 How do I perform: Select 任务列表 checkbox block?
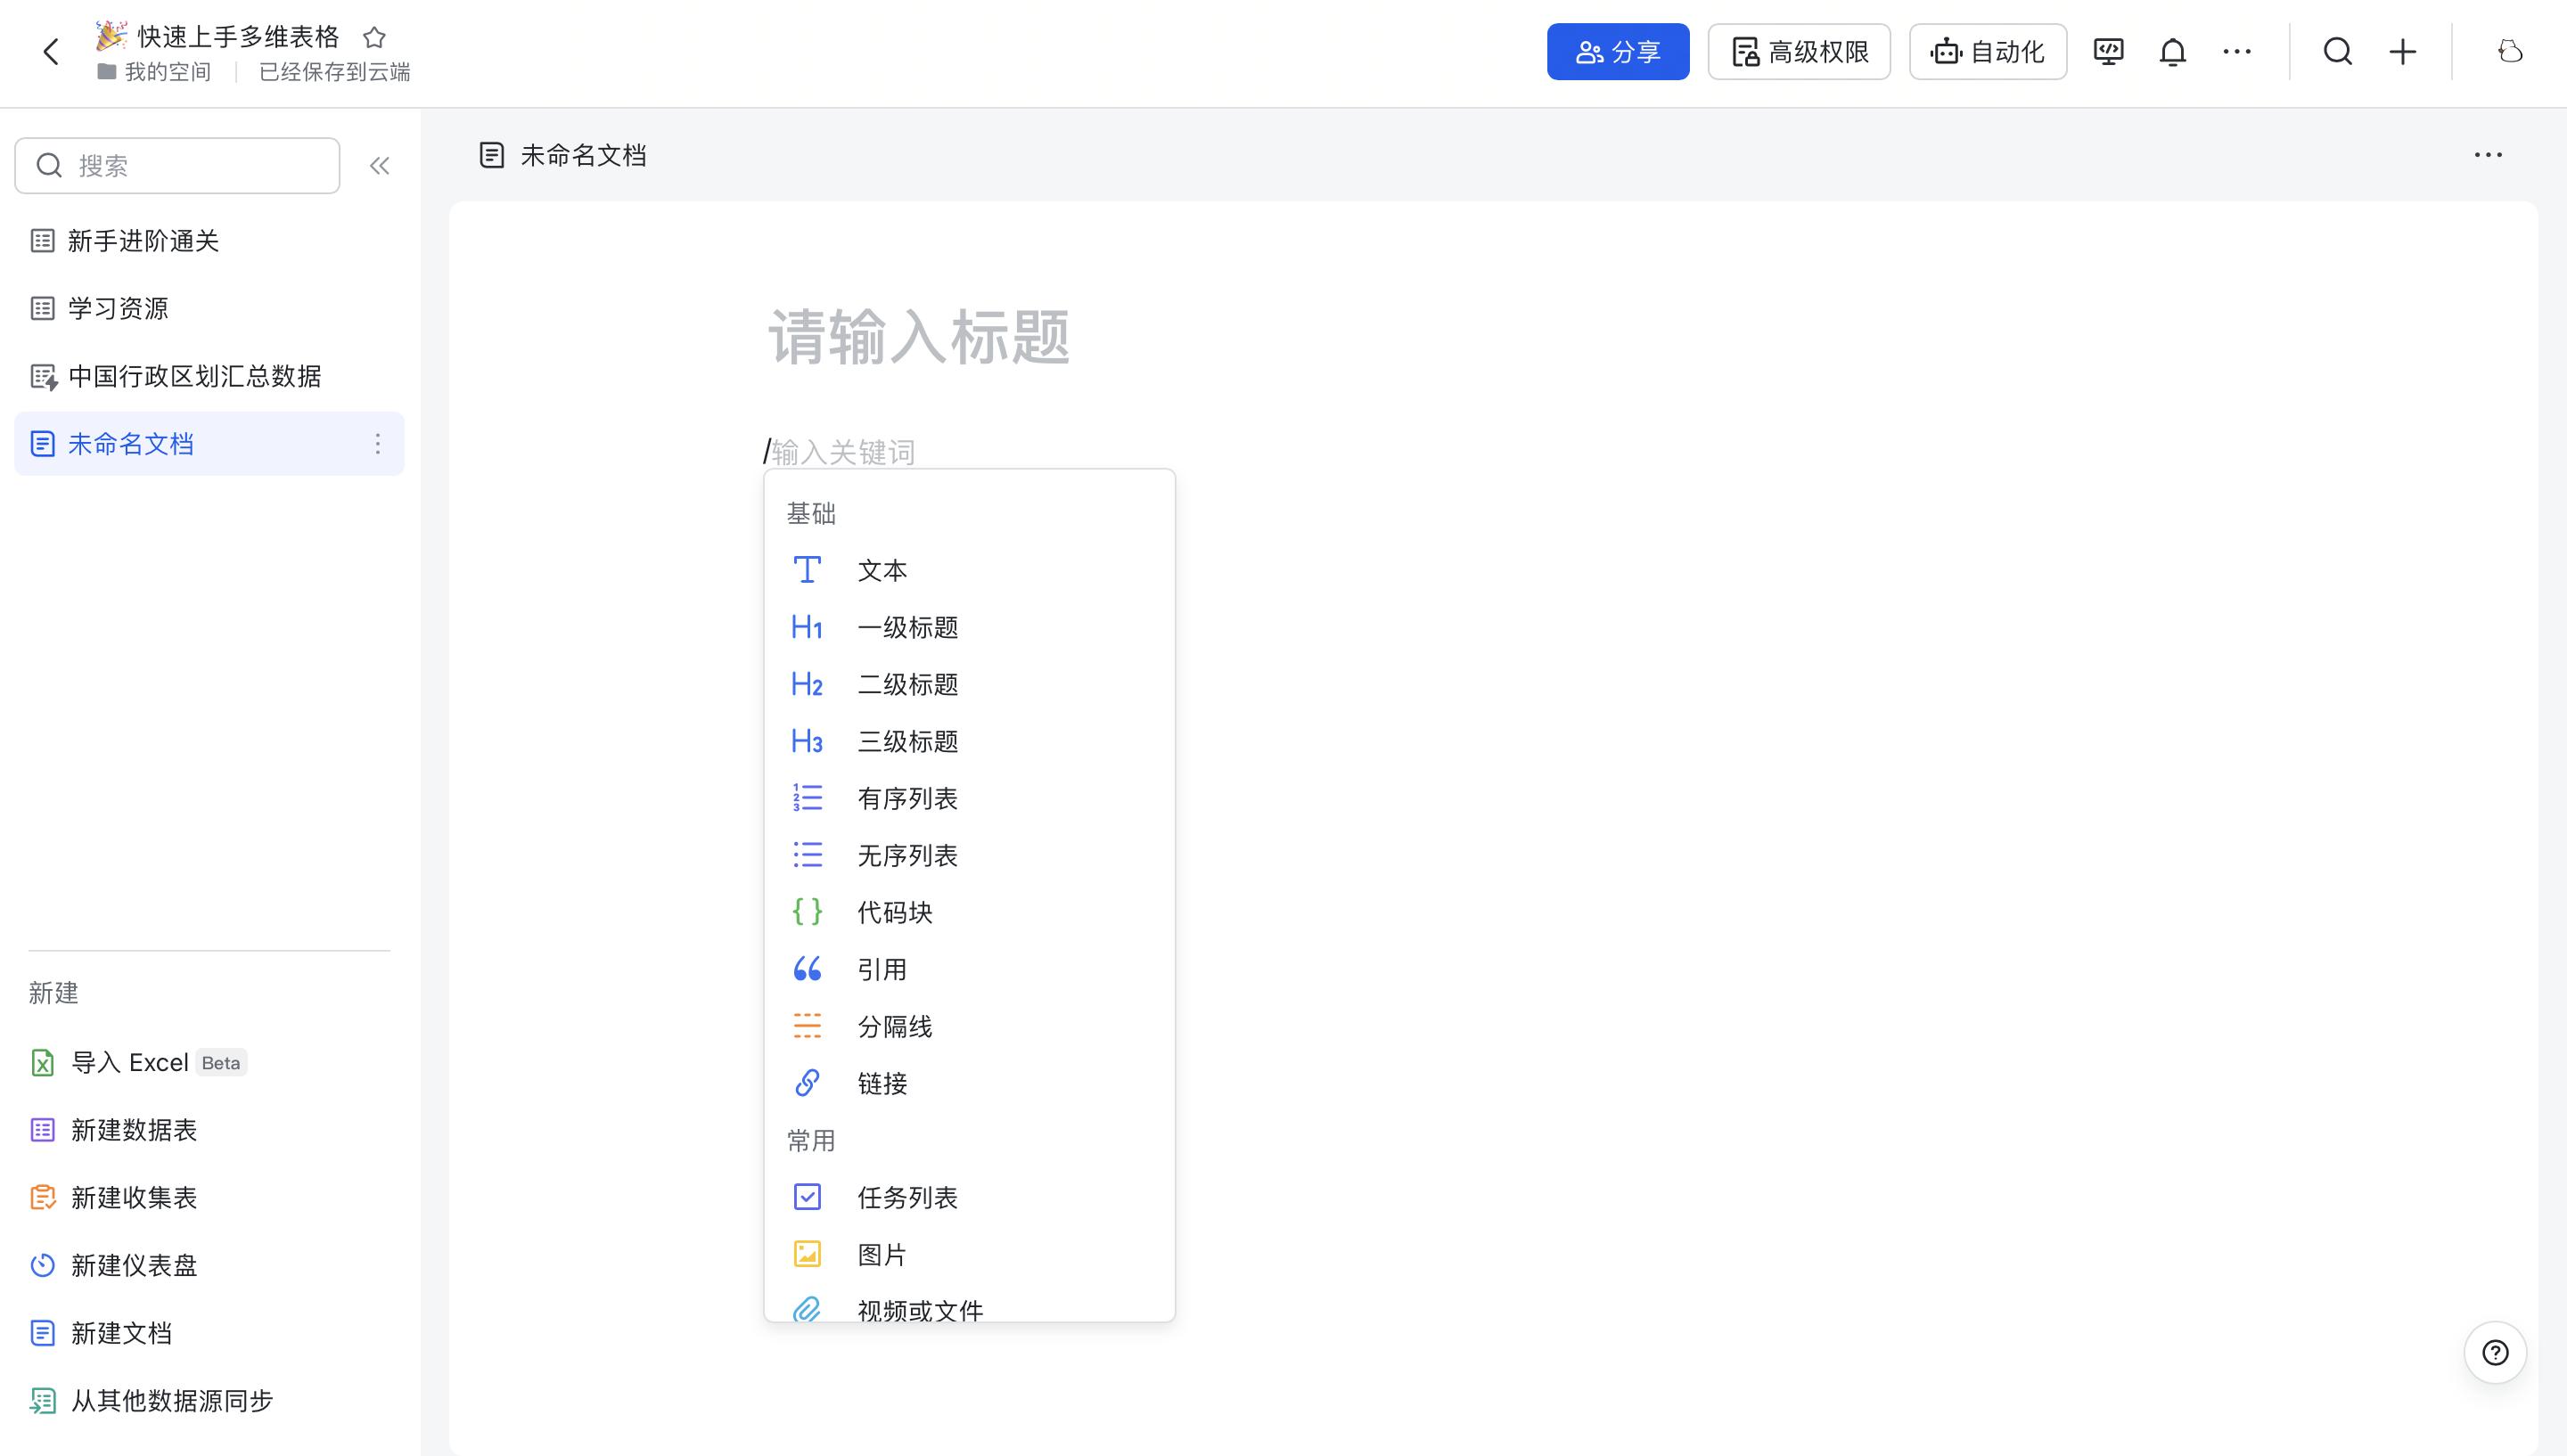[x=906, y=1197]
